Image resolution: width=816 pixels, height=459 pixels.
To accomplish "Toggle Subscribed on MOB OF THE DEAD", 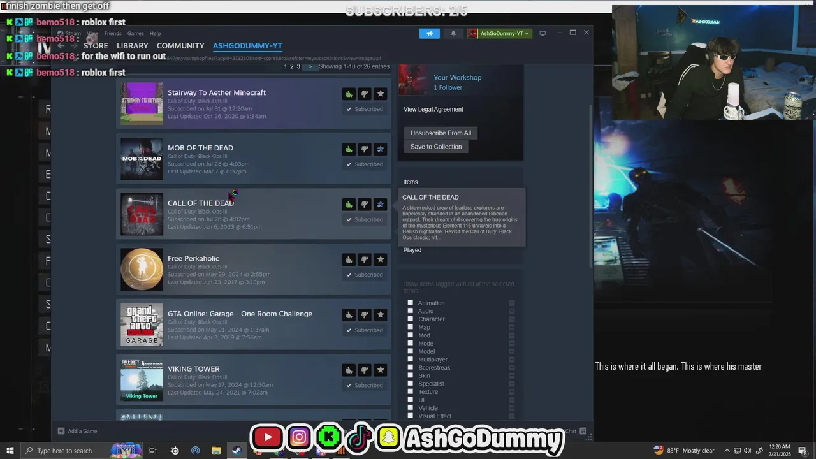I will pyautogui.click(x=365, y=164).
